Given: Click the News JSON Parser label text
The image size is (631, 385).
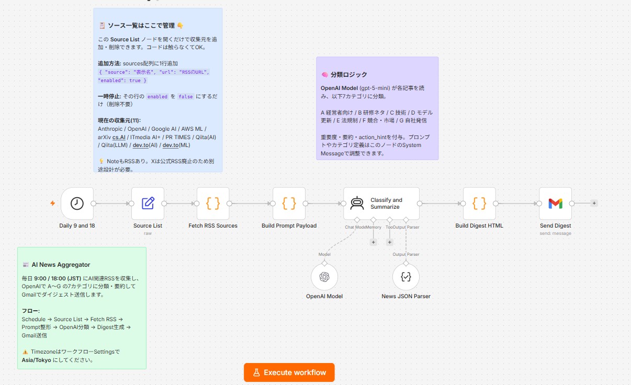Looking at the screenshot, I should [406, 297].
